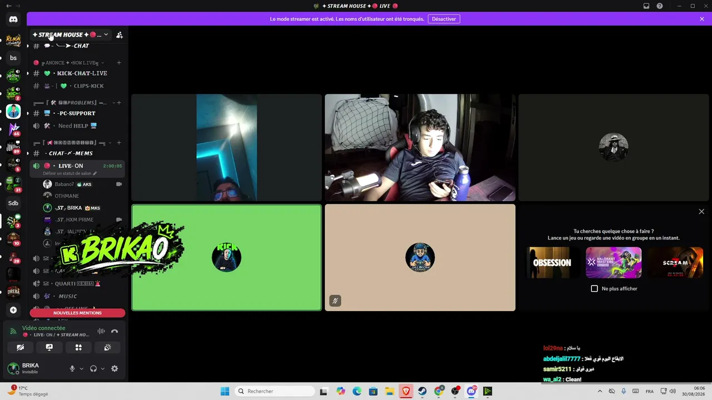712x400 pixels.
Task: Start screen sharing in voice panel
Action: [50, 347]
